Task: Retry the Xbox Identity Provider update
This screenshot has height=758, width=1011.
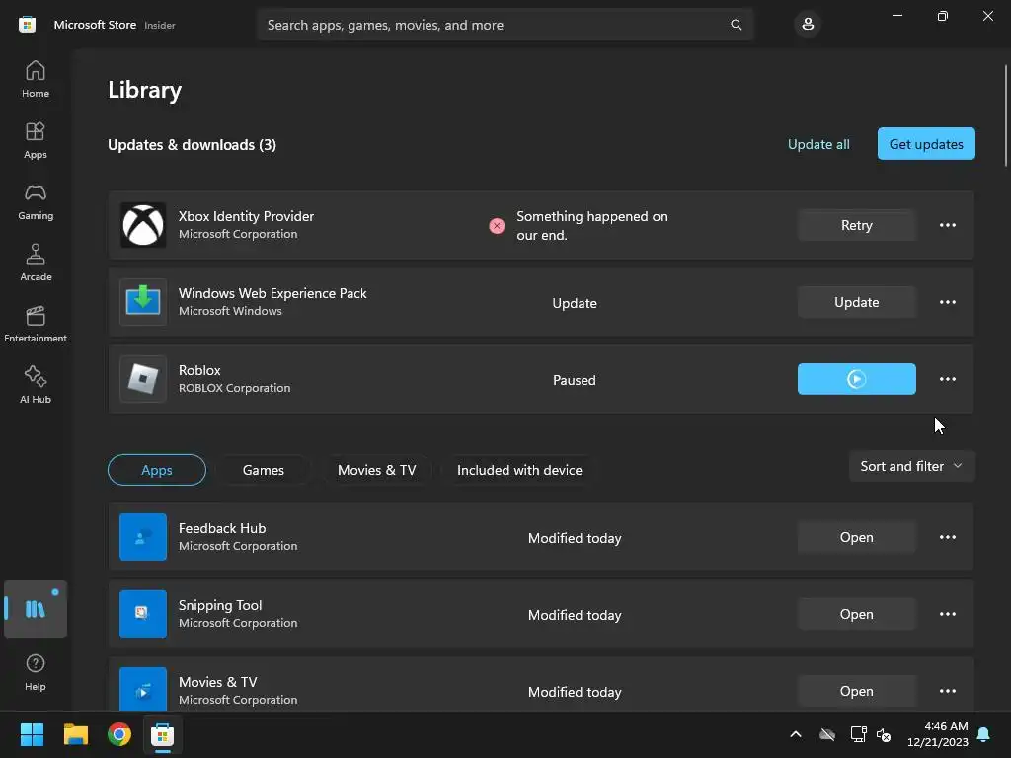Action: [x=856, y=225]
